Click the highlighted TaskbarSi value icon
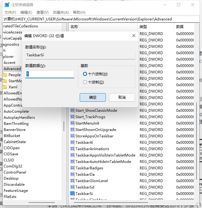 (x=72, y=193)
